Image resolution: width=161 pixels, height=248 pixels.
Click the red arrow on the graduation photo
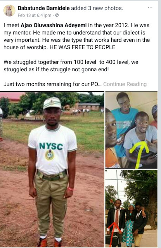(114, 234)
